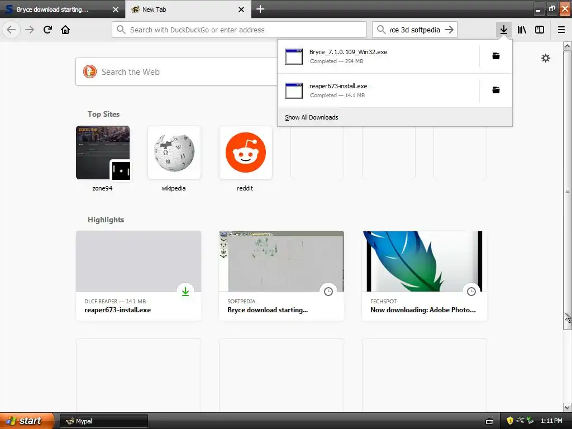Click the green download badge on reaper card
The image size is (572, 429).
click(x=185, y=292)
